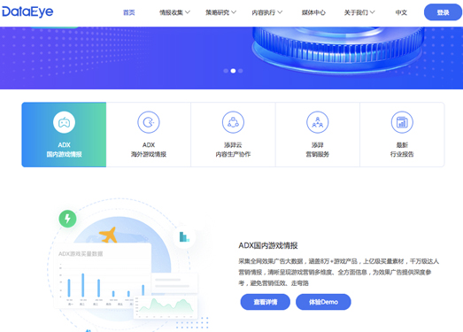Select the 添羿云 内容生产协作 tab
The width and height of the screenshot is (463, 332).
[x=233, y=135]
